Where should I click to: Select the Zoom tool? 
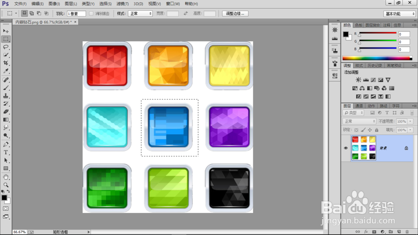pyautogui.click(x=5, y=185)
